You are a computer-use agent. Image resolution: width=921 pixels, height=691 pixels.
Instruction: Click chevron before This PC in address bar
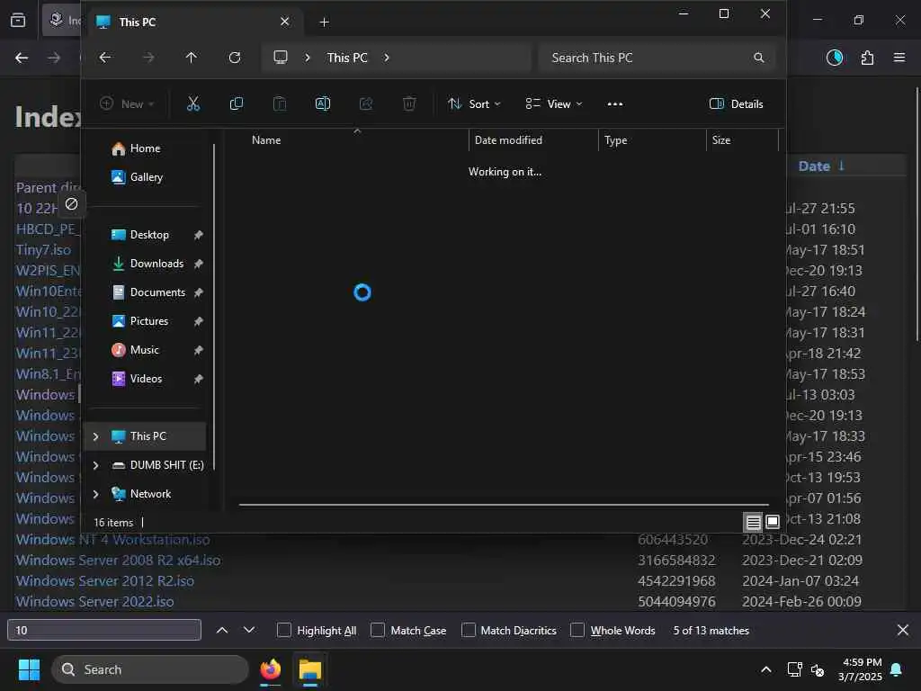pyautogui.click(x=308, y=58)
